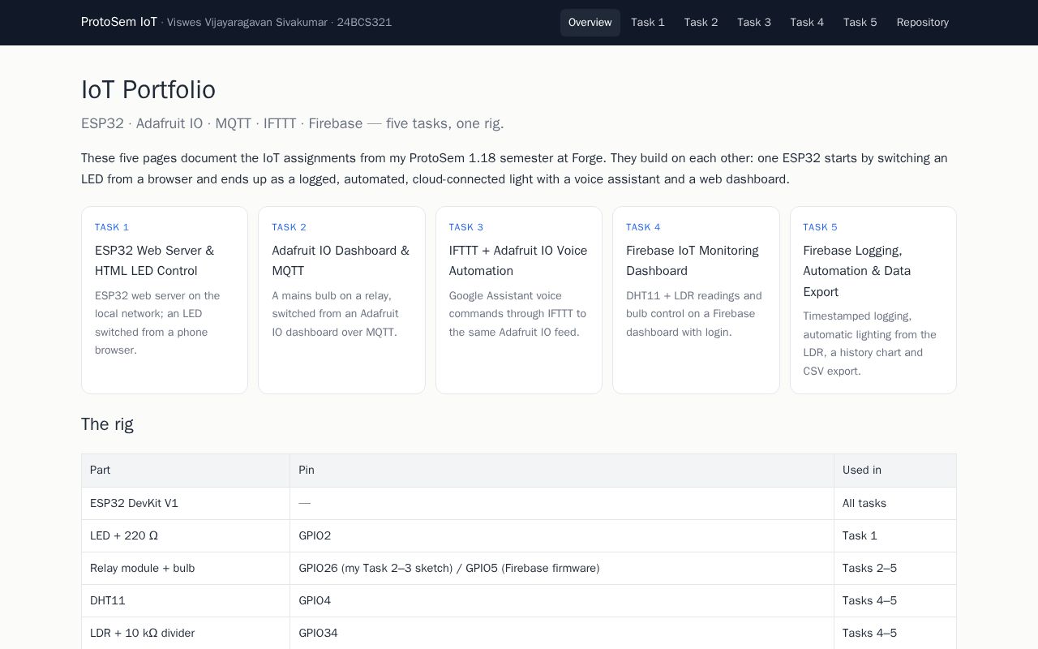Screen dimensions: 1038x649
Task: Click the GPIO34 pin cell
Action: click(562, 633)
